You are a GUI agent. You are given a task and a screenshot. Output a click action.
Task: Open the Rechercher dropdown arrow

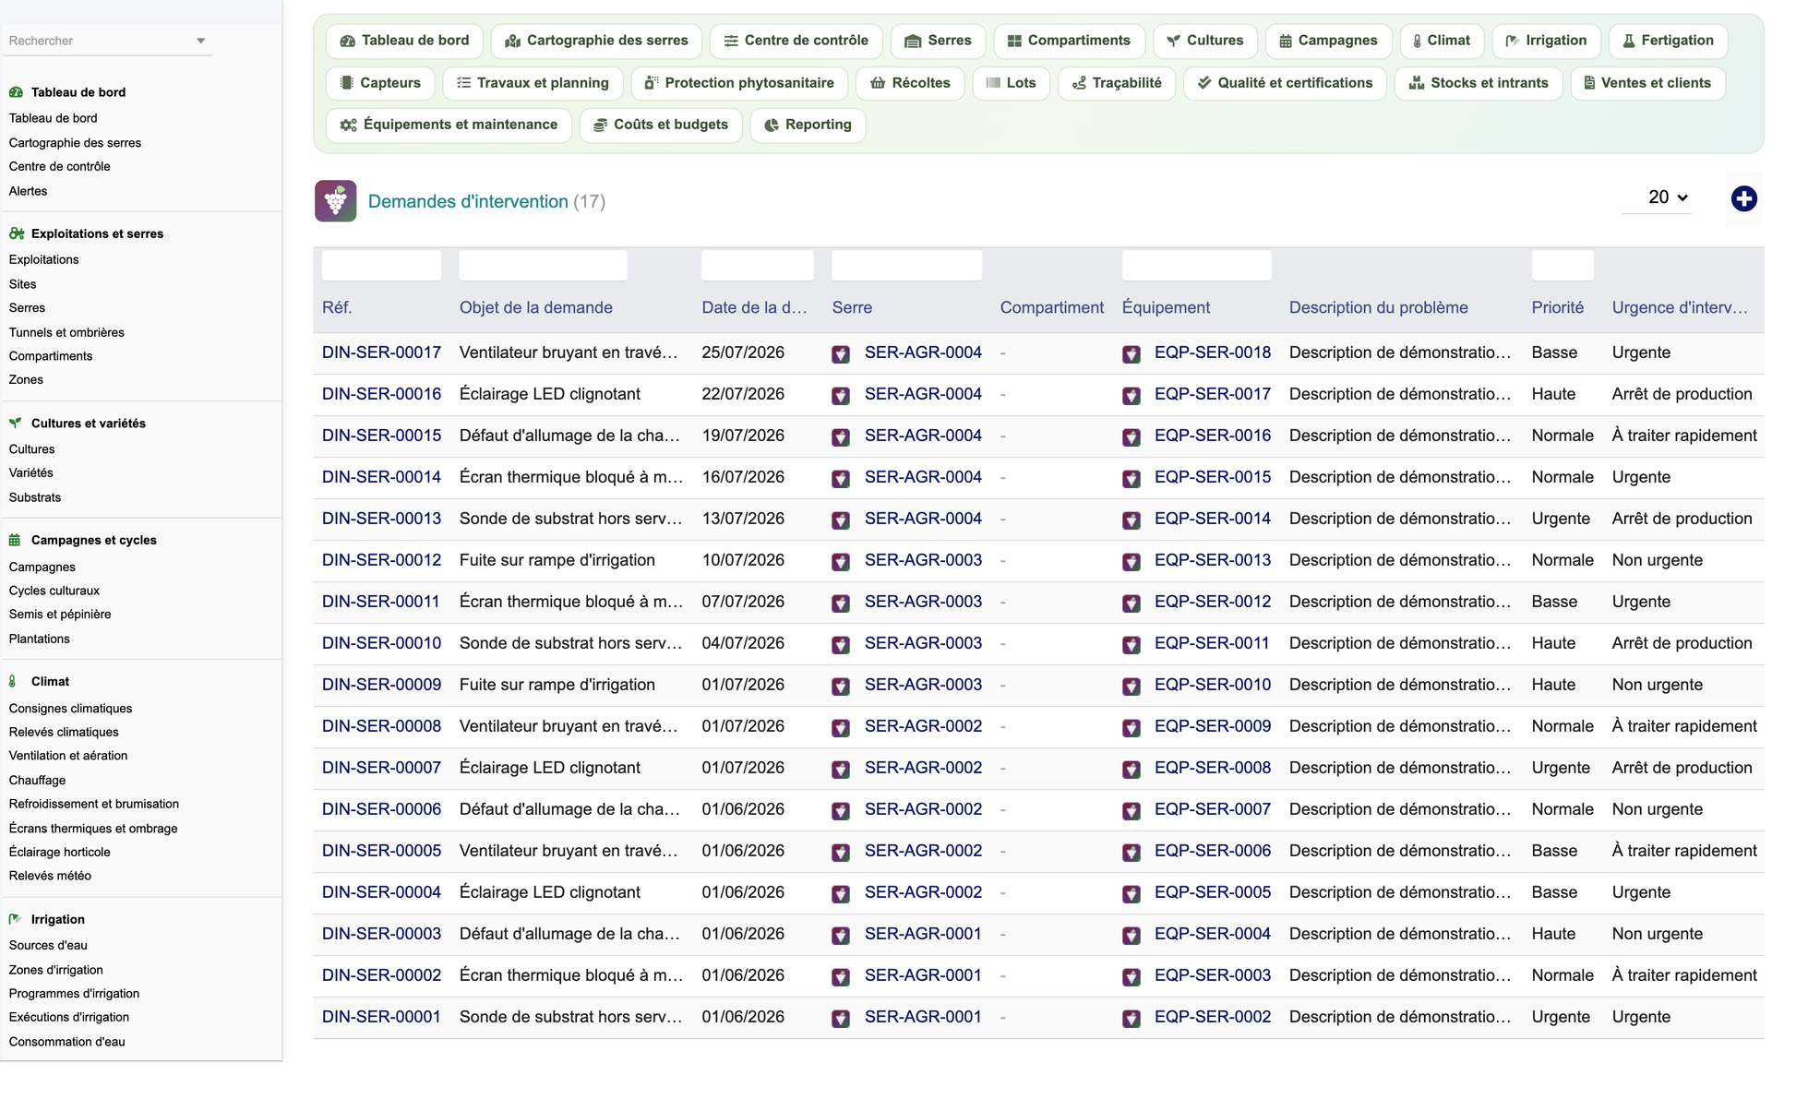[x=200, y=41]
